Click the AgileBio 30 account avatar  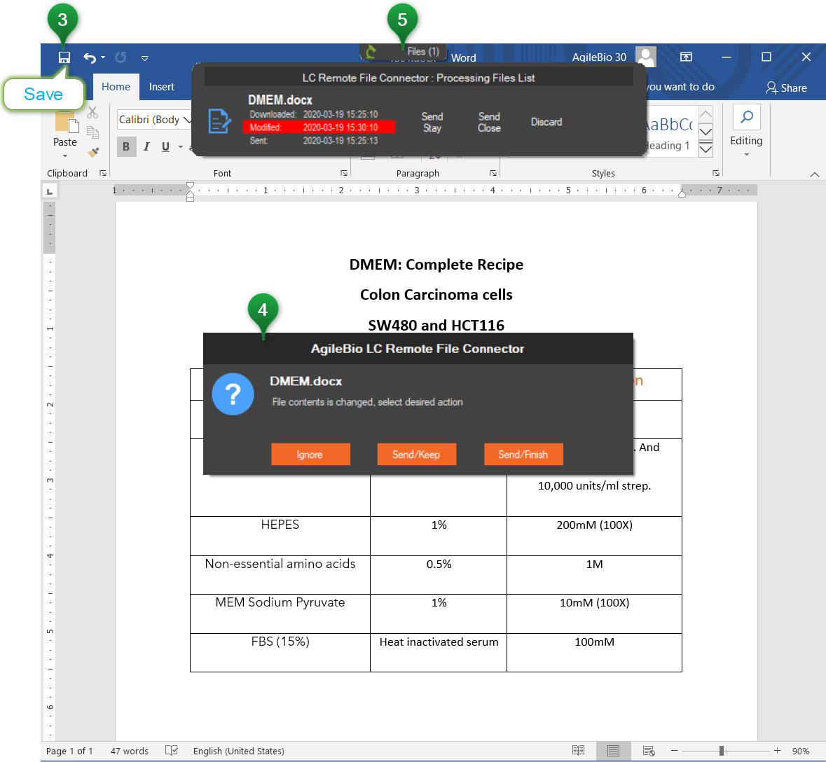pyautogui.click(x=646, y=56)
